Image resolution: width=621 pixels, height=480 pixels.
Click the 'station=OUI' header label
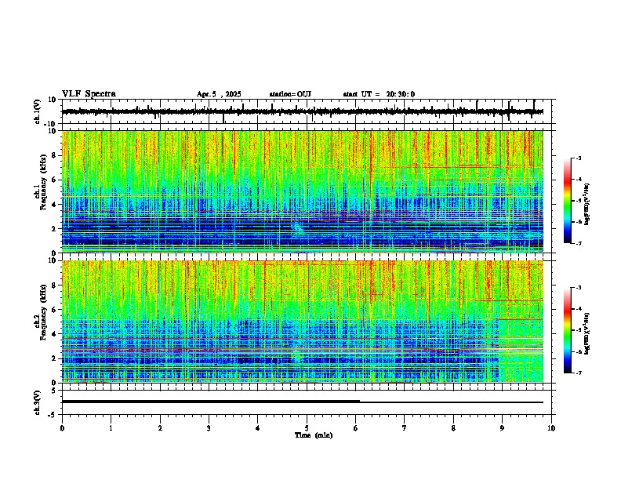[290, 94]
